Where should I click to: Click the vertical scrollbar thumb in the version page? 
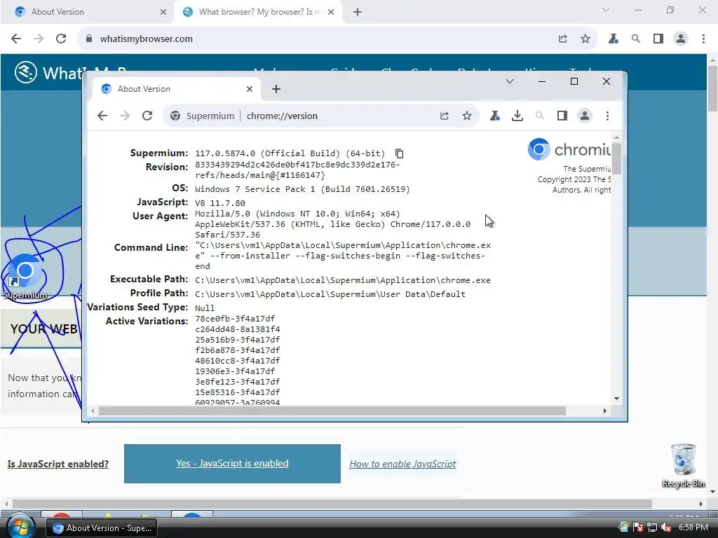pyautogui.click(x=616, y=158)
